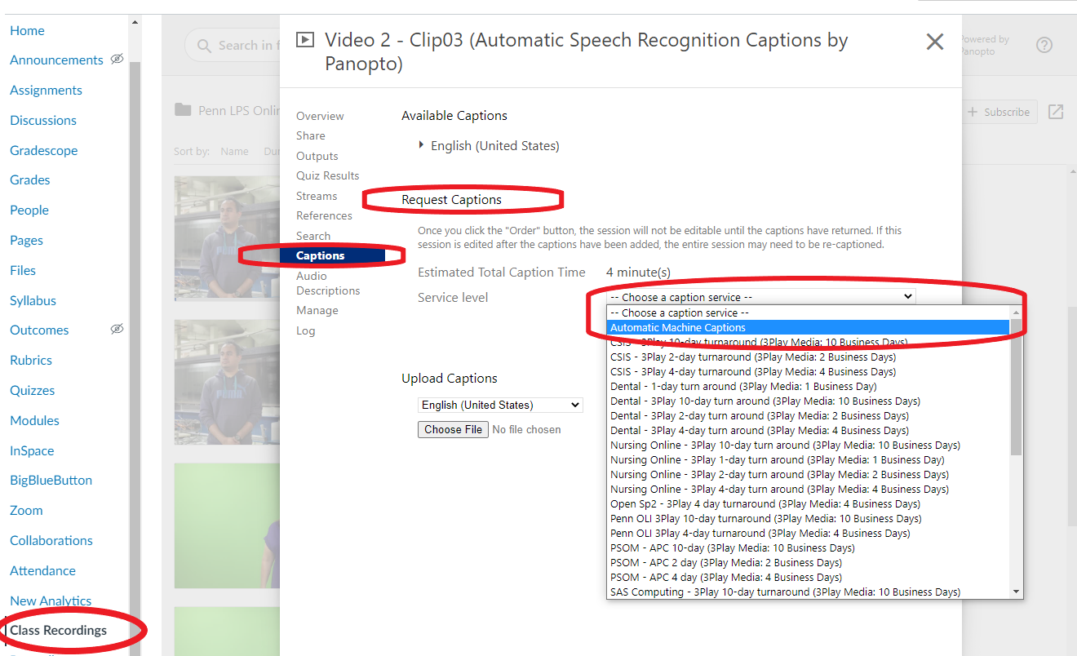This screenshot has width=1077, height=656.
Task: Open Zoom in course navigation
Action: point(26,510)
